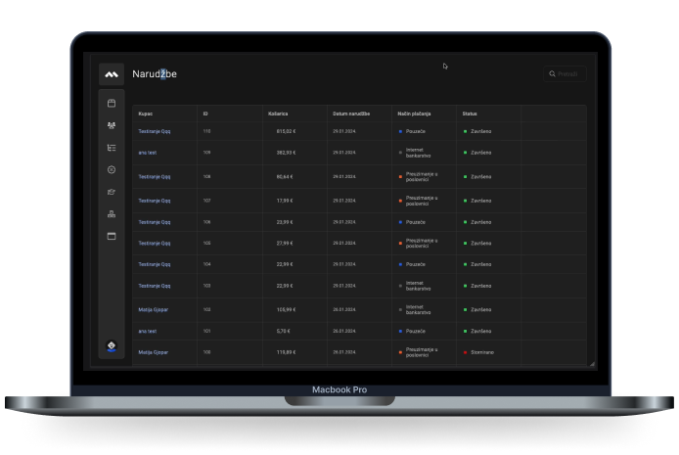Click the 5,70 € cart amount
Viewport: 679px width, 455px height.
(283, 331)
